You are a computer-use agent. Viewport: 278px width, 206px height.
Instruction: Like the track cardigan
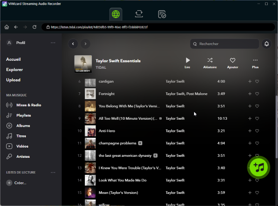point(257,81)
